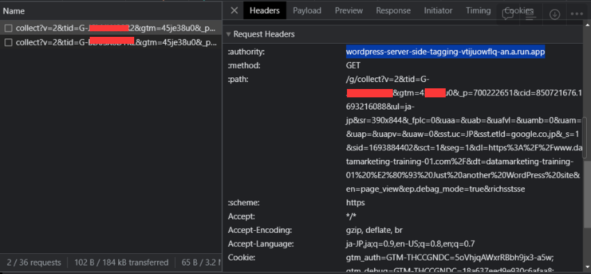This screenshot has width=591, height=274.
Task: Click the */* Accept value
Action: click(x=351, y=217)
